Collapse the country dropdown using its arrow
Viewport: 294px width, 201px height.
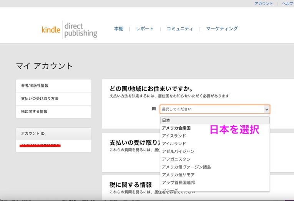click(x=266, y=109)
